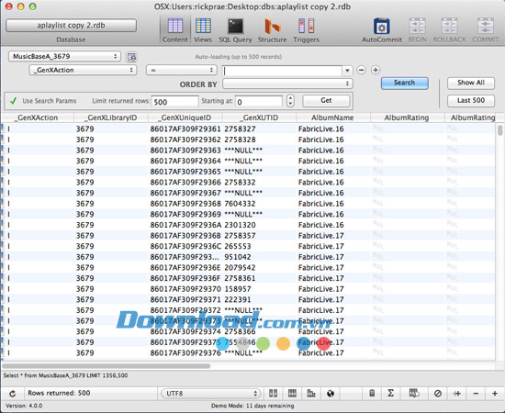Viewport: 505px width, 413px height.
Task: Open the Content view
Action: tap(174, 30)
